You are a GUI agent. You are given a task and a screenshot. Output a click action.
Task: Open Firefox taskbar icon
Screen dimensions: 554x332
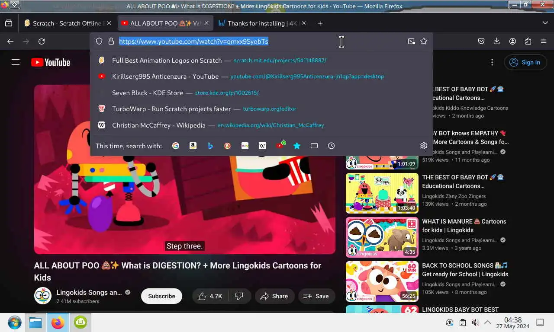point(58,322)
